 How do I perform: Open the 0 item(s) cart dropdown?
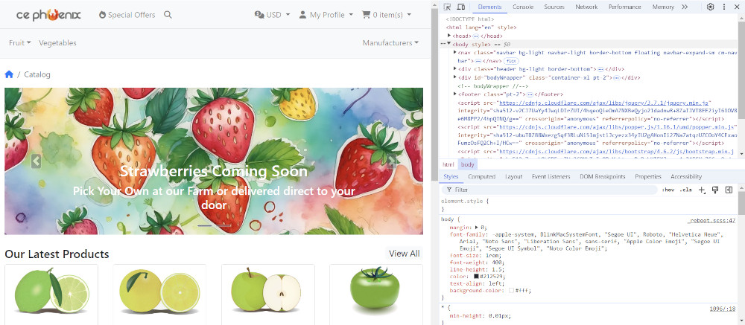[x=387, y=15]
